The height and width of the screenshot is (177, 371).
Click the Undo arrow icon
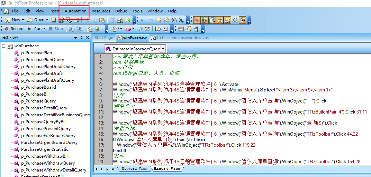coord(143,20)
